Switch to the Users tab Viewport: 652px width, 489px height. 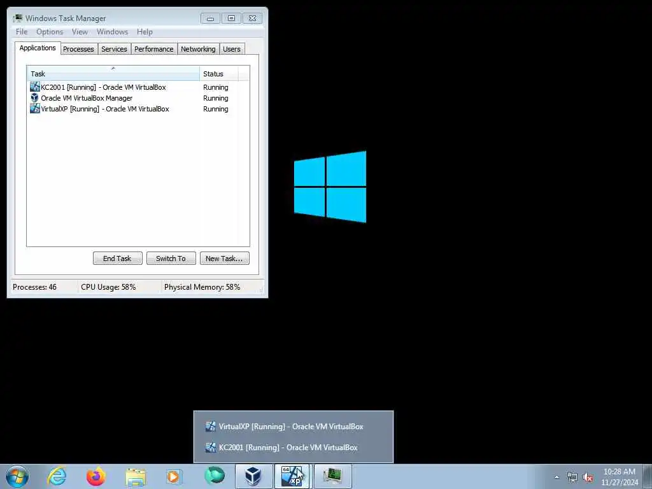232,49
